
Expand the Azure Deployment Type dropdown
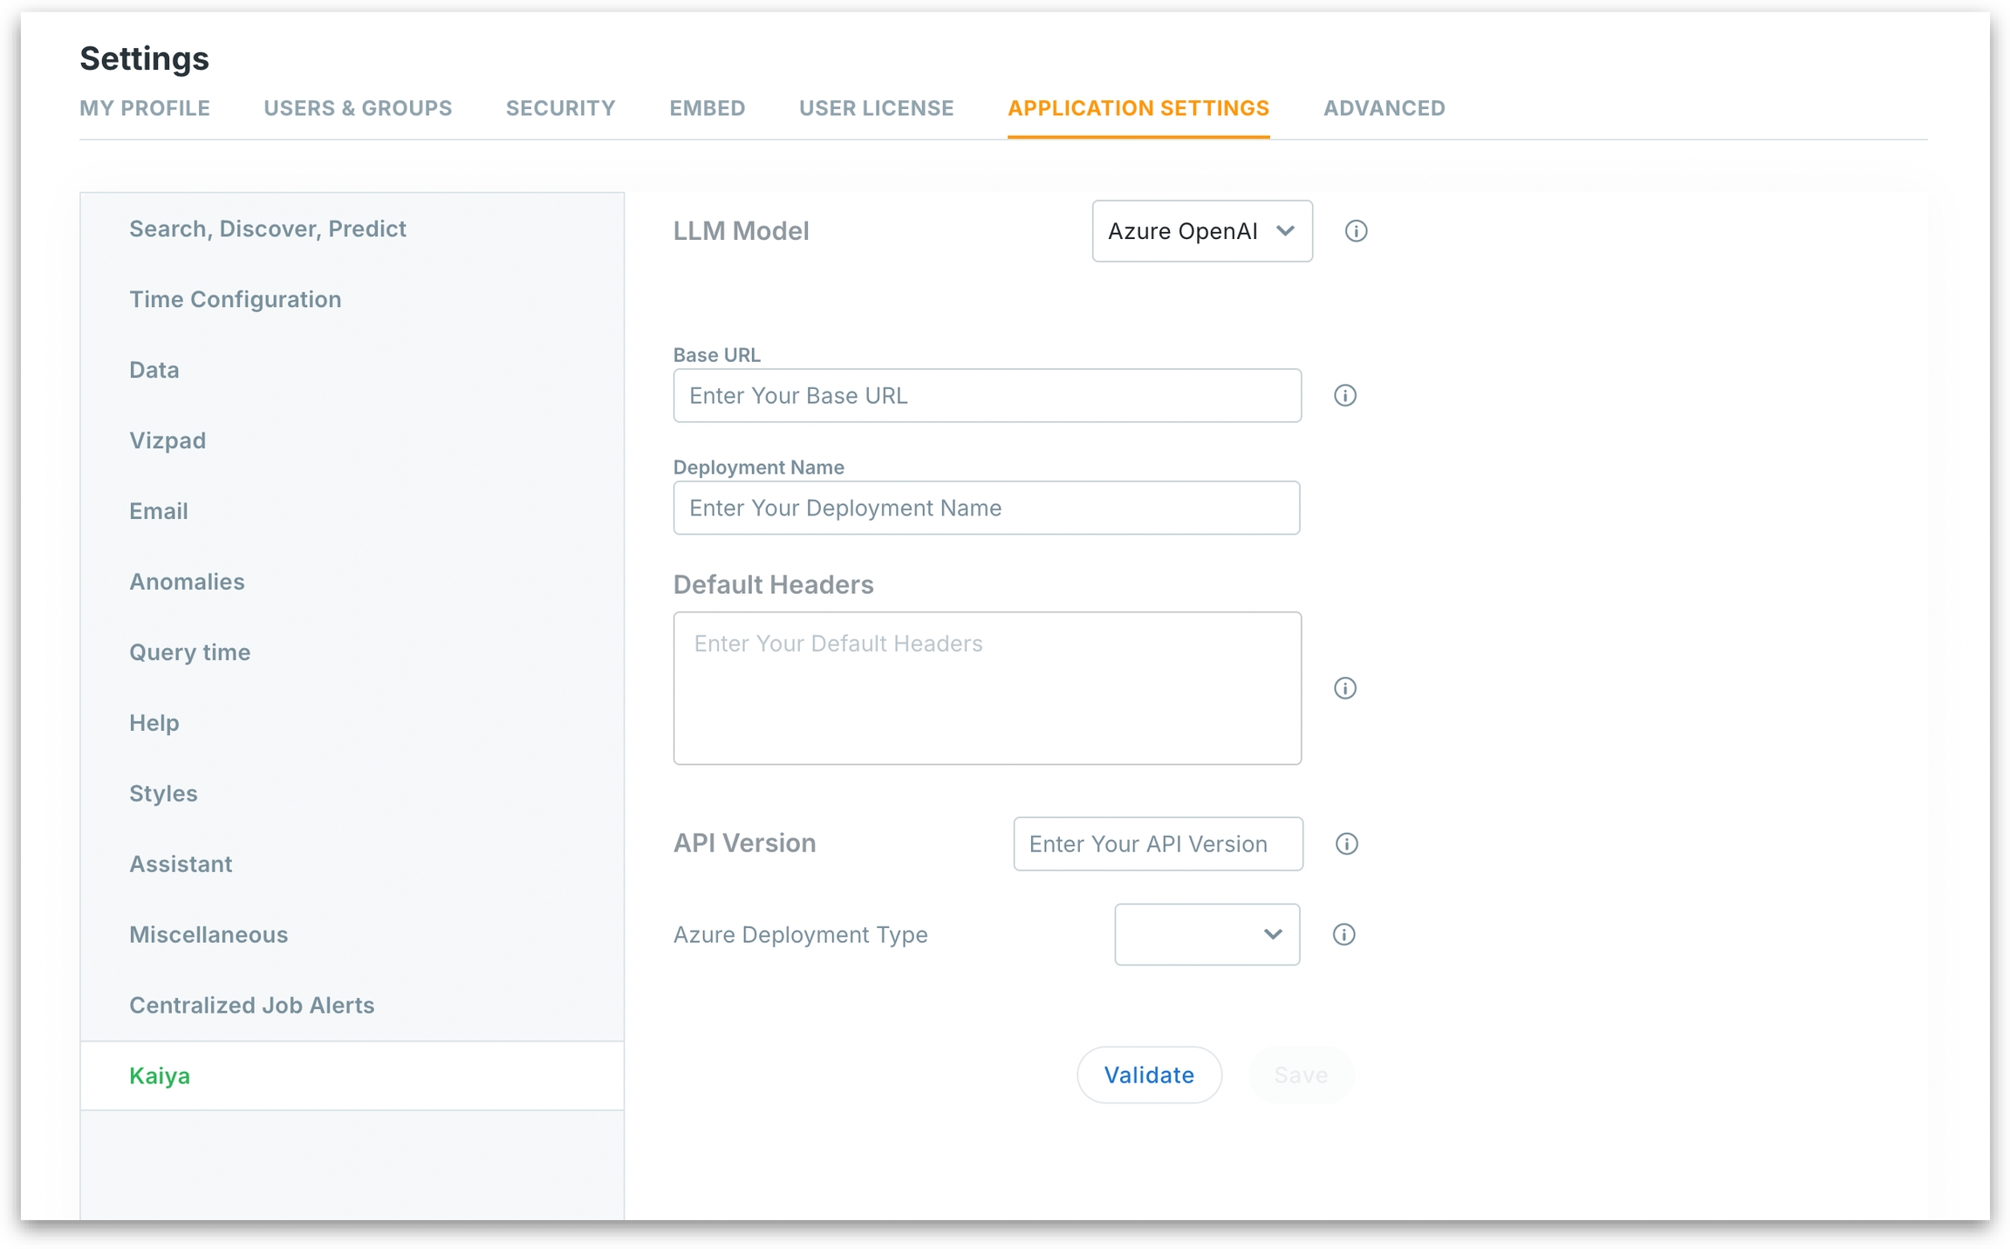tap(1207, 934)
